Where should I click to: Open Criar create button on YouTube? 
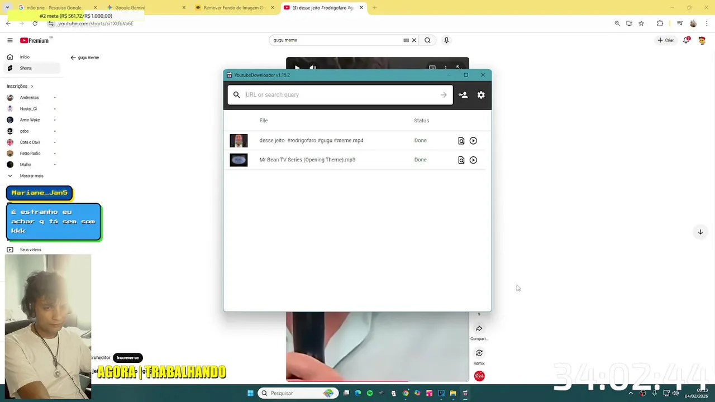pyautogui.click(x=666, y=40)
